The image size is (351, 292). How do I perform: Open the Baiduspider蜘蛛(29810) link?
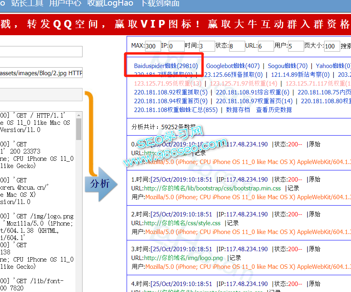(x=166, y=66)
